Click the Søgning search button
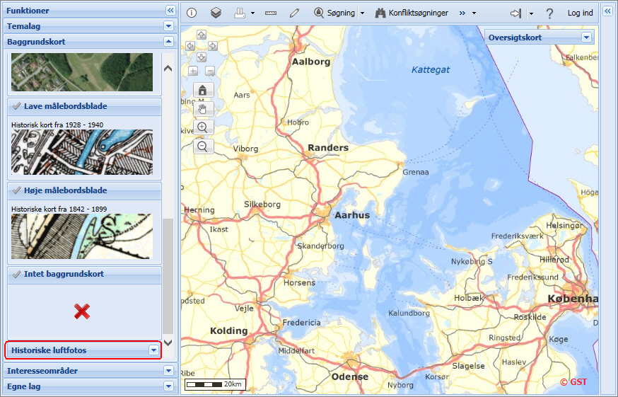Image resolution: width=618 pixels, height=397 pixels. [334, 13]
